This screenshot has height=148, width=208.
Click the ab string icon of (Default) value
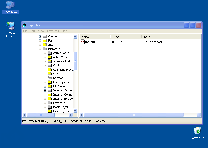point(83,42)
